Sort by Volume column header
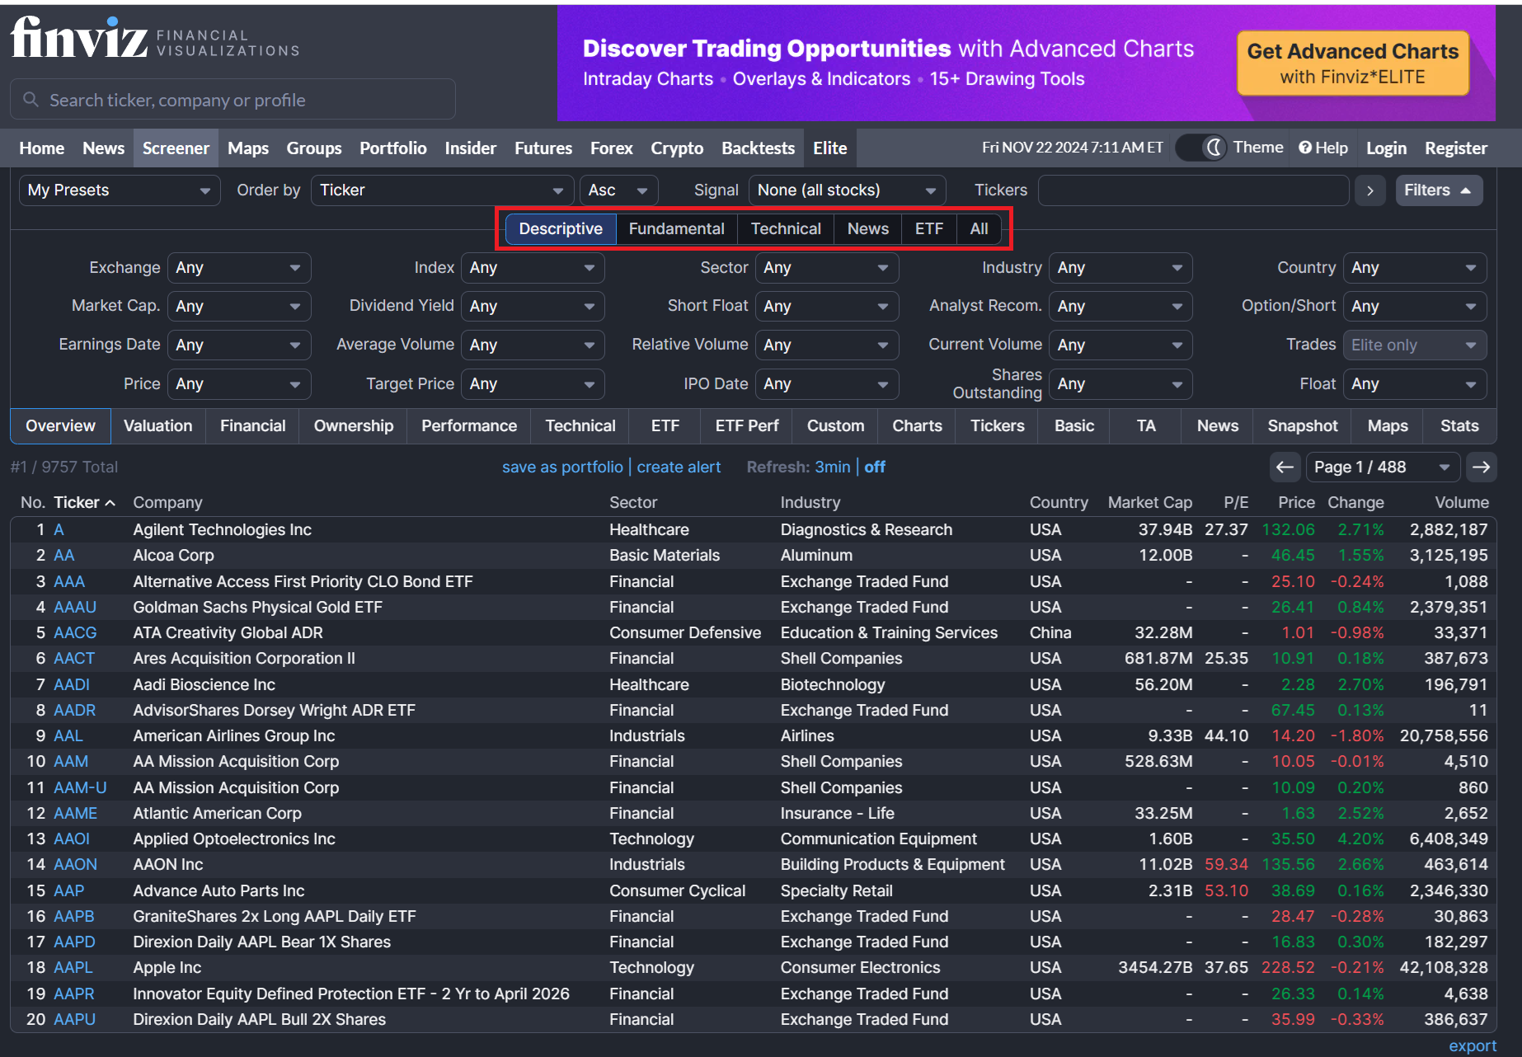 (1461, 502)
